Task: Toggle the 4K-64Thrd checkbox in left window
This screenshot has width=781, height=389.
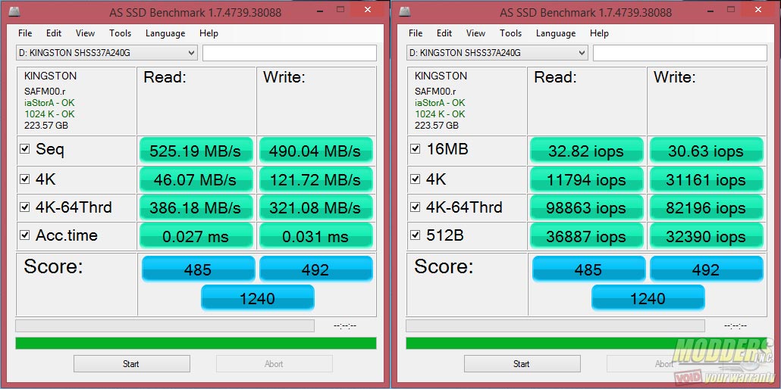Action: pos(25,207)
